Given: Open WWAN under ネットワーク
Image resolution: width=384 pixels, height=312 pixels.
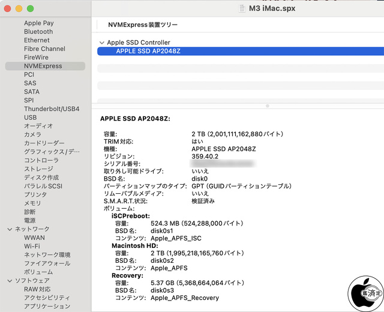Looking at the screenshot, I should click(x=34, y=238).
